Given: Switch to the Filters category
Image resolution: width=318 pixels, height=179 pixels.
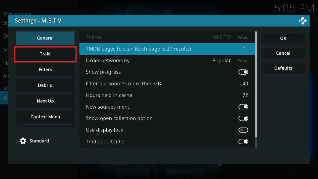Looking at the screenshot, I should (x=45, y=70).
